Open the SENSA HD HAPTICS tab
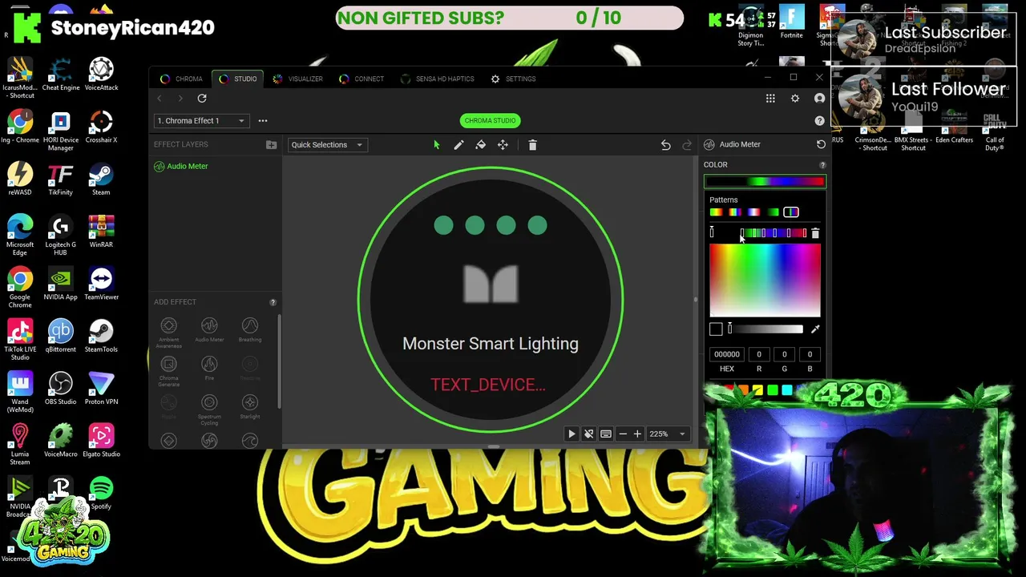The image size is (1026, 577). point(438,79)
